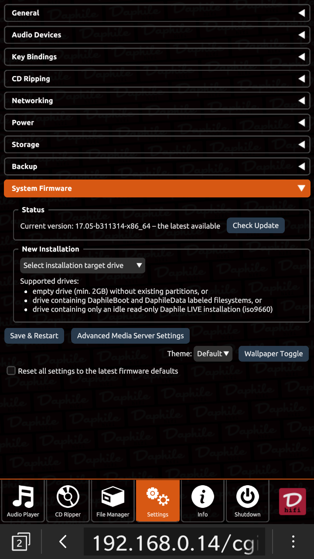This screenshot has width=314, height=559.
Task: Click the Wallpaper Toggle button
Action: 273,354
